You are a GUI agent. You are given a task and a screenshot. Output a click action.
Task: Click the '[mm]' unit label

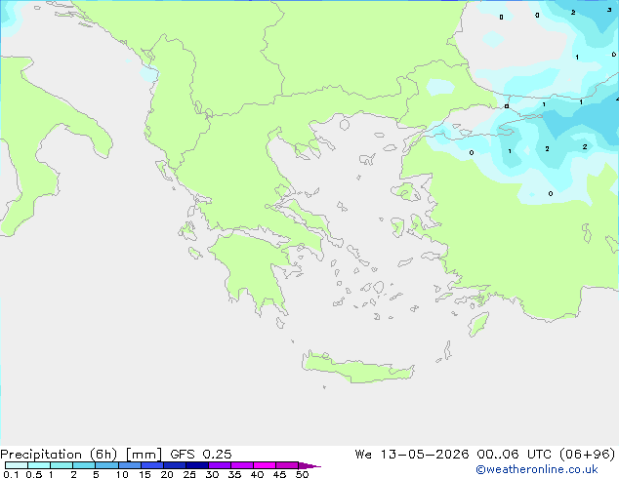click(144, 455)
